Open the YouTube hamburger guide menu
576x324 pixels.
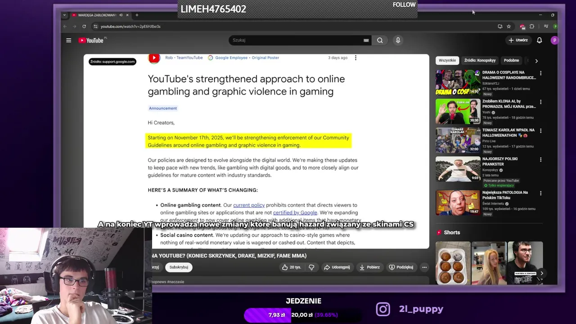68,40
